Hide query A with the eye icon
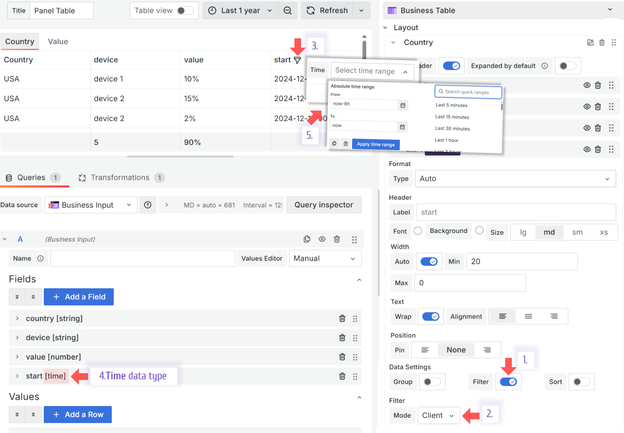This screenshot has width=624, height=433. coord(322,239)
